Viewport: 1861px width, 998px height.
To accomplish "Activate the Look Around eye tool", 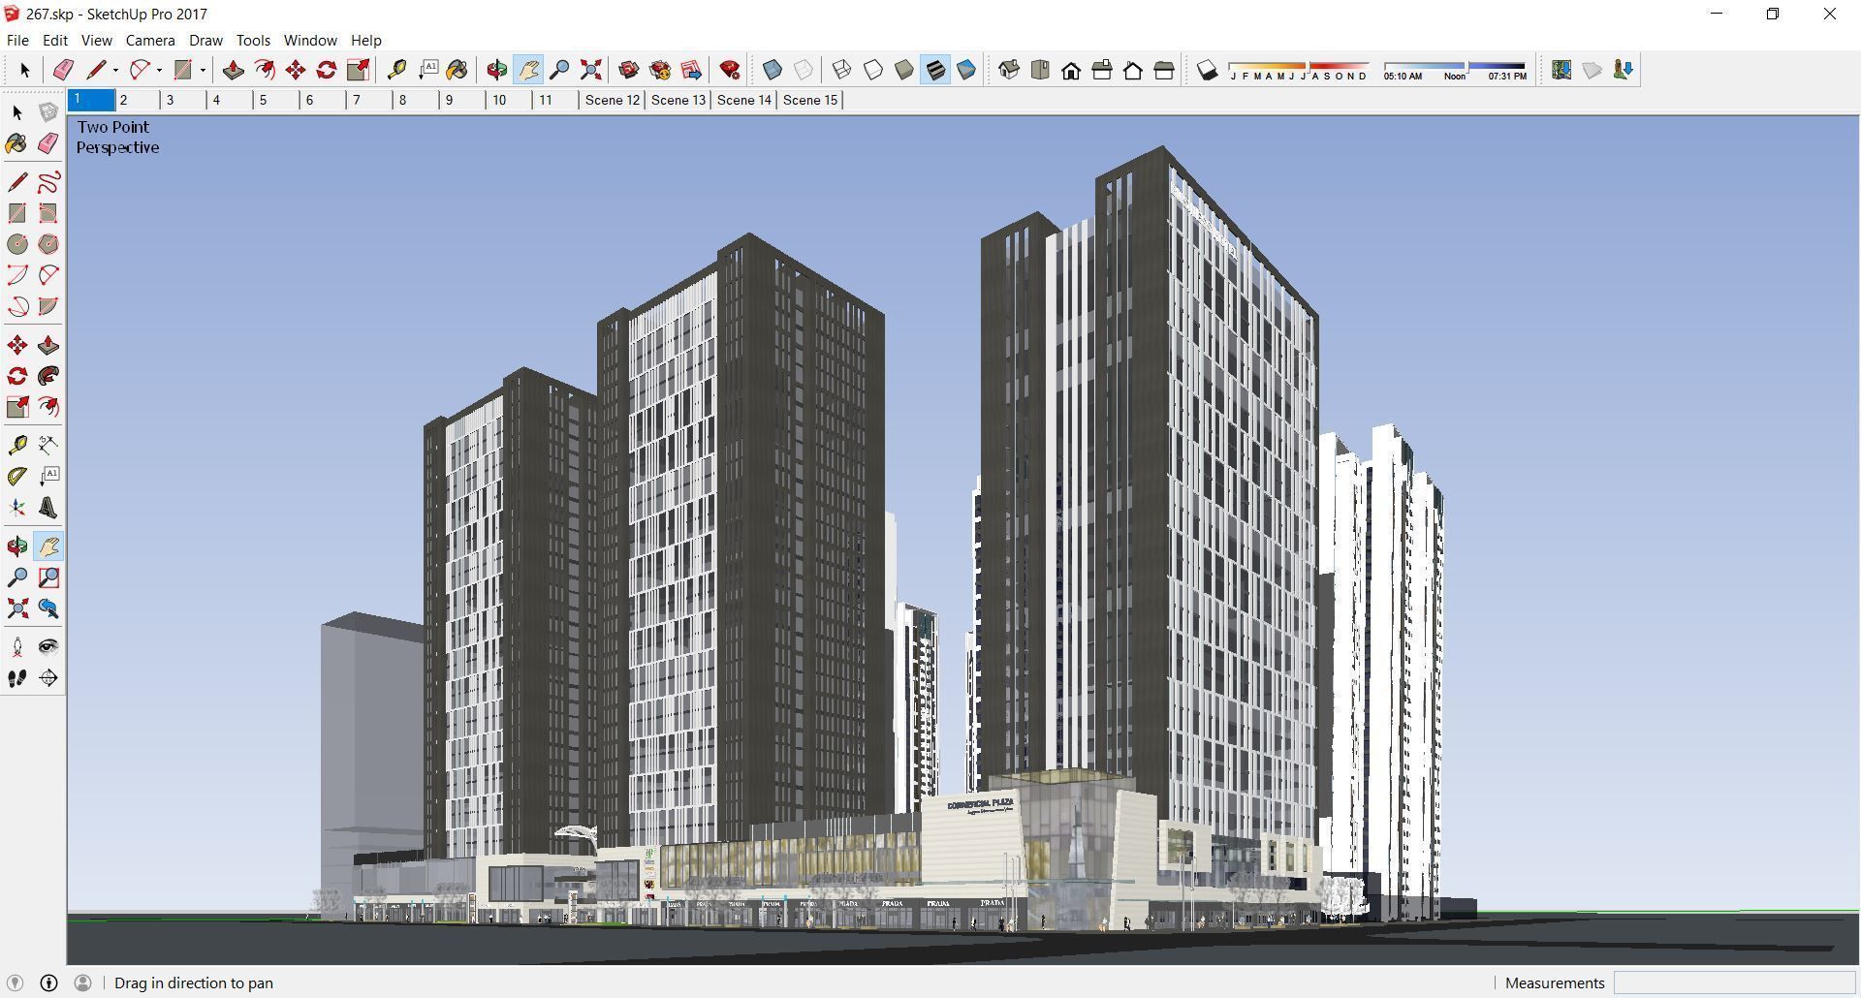I will pyautogui.click(x=48, y=647).
